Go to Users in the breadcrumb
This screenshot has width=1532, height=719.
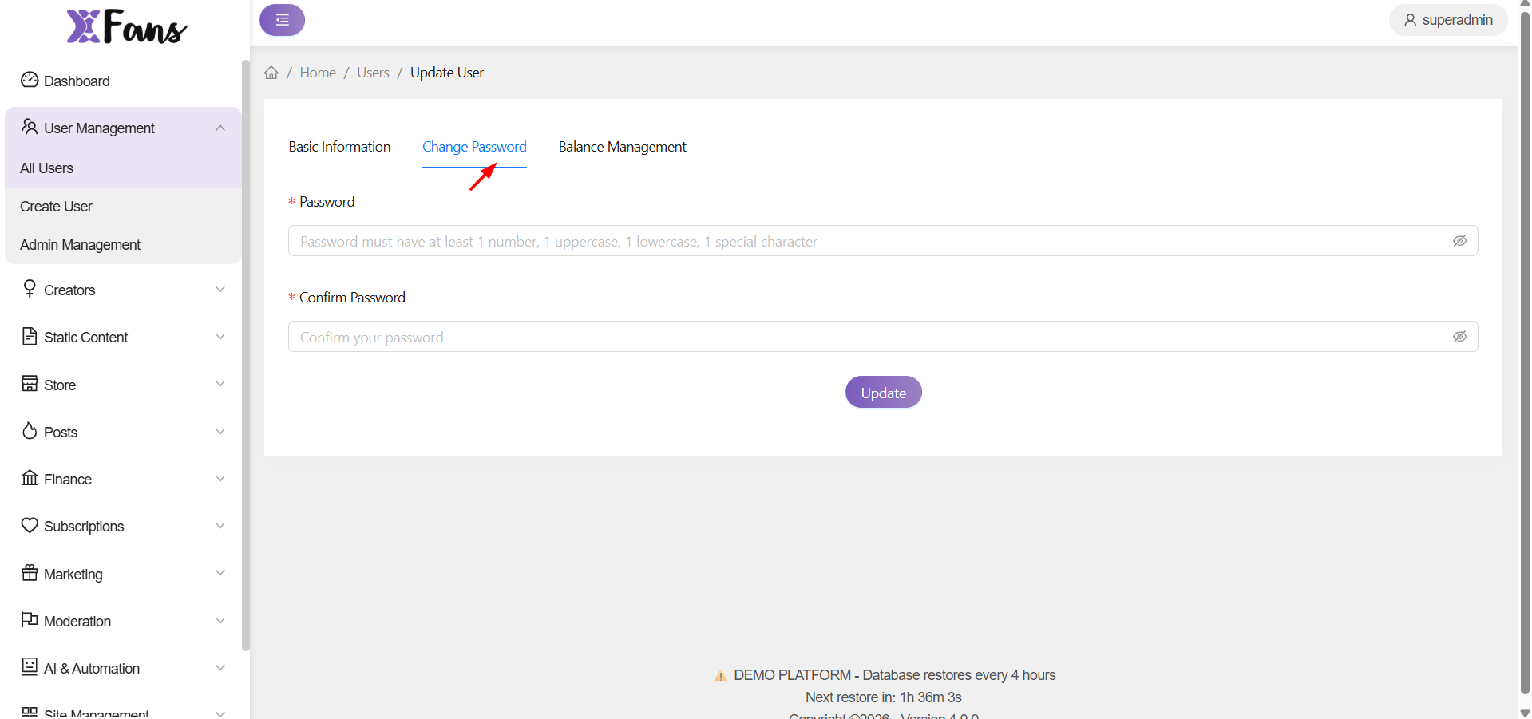click(x=373, y=73)
